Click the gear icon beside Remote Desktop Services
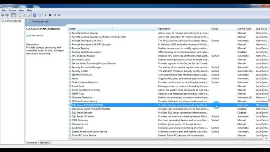270x152 pixels. click(x=70, y=33)
